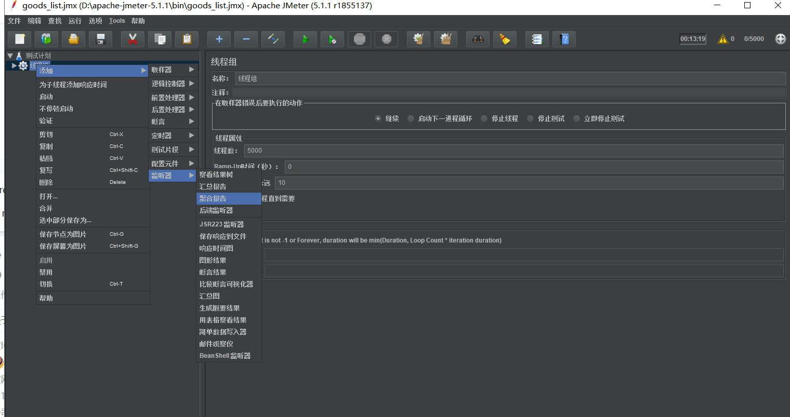Viewport: 790px width, 417px height.
Task: Select the 停止测试 radio button
Action: 530,118
